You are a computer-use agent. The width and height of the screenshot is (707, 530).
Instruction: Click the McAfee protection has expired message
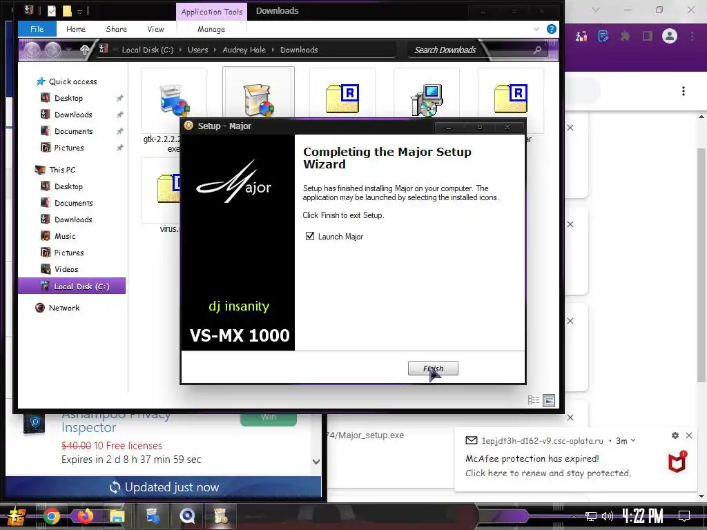pos(532,458)
